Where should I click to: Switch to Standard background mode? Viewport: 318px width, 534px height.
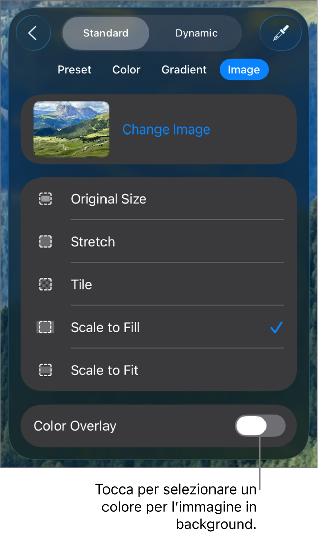click(106, 33)
